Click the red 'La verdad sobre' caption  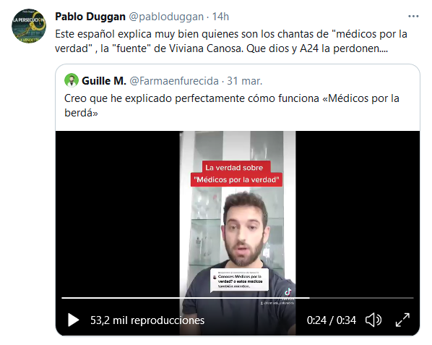[x=234, y=167]
